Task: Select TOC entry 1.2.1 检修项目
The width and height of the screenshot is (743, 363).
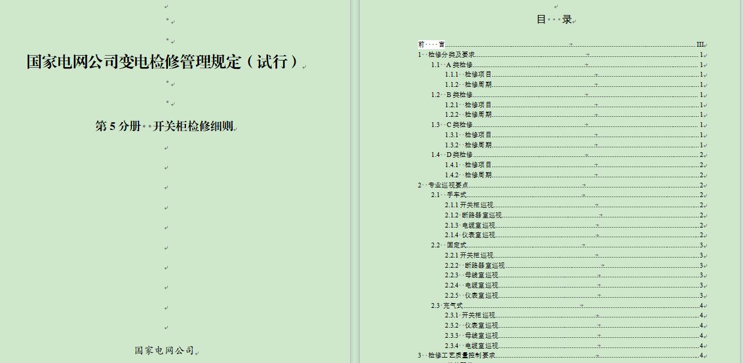Action: (574, 105)
